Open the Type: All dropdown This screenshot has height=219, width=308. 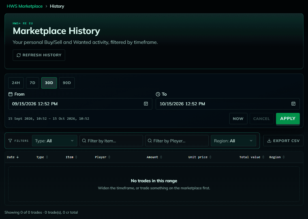coord(55,141)
